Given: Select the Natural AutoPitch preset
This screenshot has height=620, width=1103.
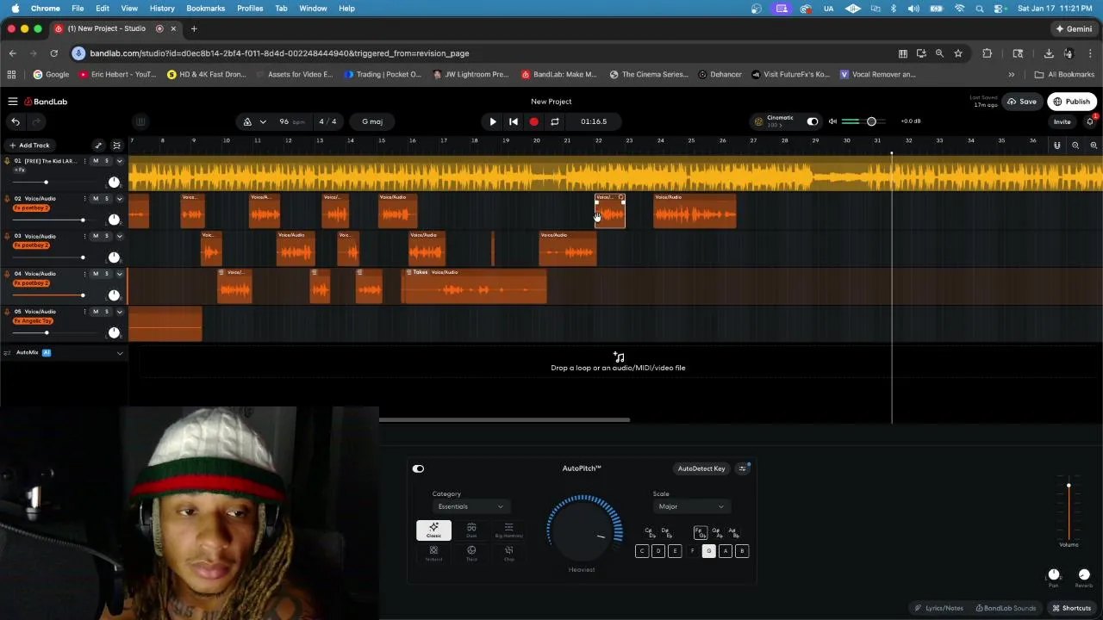Looking at the screenshot, I should [x=433, y=554].
